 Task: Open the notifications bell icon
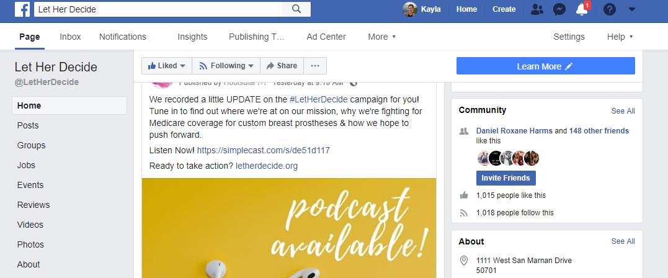pyautogui.click(x=581, y=9)
